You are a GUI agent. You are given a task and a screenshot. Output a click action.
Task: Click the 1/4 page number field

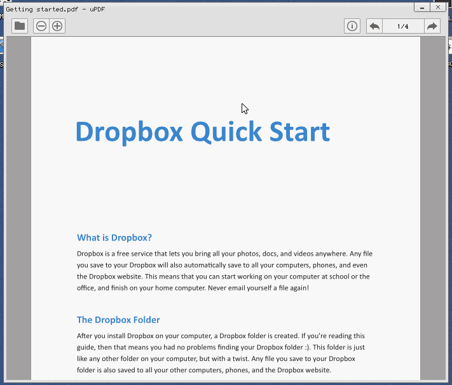(402, 26)
